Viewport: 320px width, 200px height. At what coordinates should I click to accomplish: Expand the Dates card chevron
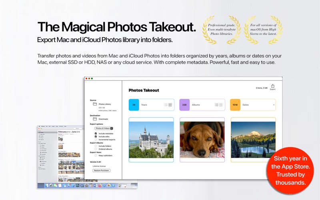274,105
